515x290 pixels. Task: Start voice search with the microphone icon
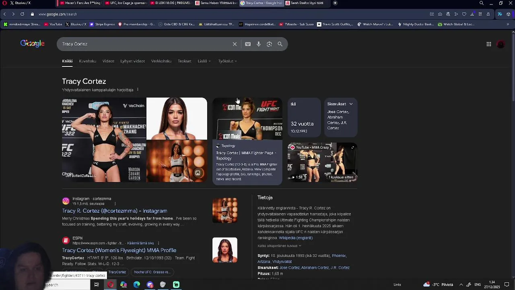(259, 44)
